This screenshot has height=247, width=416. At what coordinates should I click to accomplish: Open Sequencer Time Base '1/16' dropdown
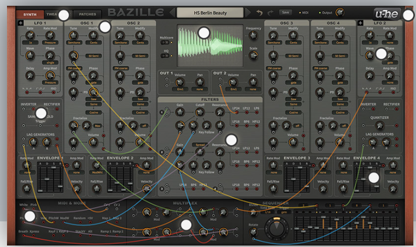coord(267,212)
